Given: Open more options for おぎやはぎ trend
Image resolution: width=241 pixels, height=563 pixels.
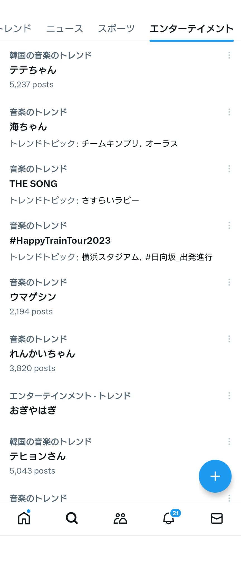Looking at the screenshot, I should coord(229,396).
